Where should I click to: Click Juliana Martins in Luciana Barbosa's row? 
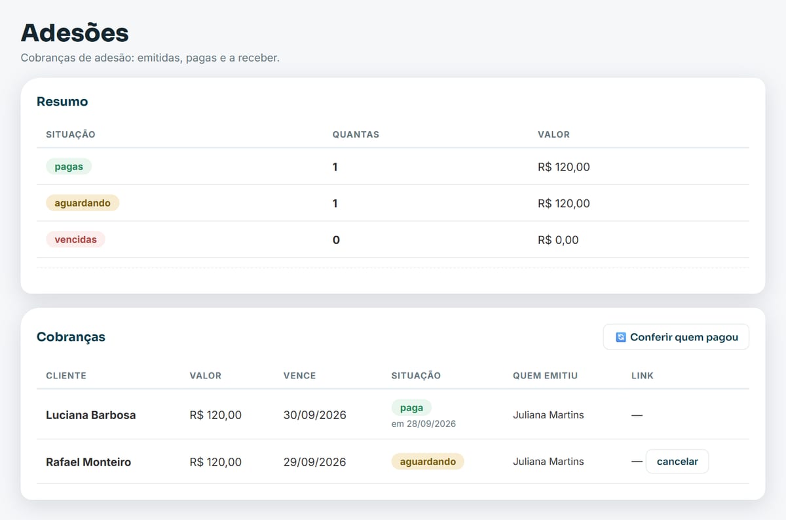[548, 415]
